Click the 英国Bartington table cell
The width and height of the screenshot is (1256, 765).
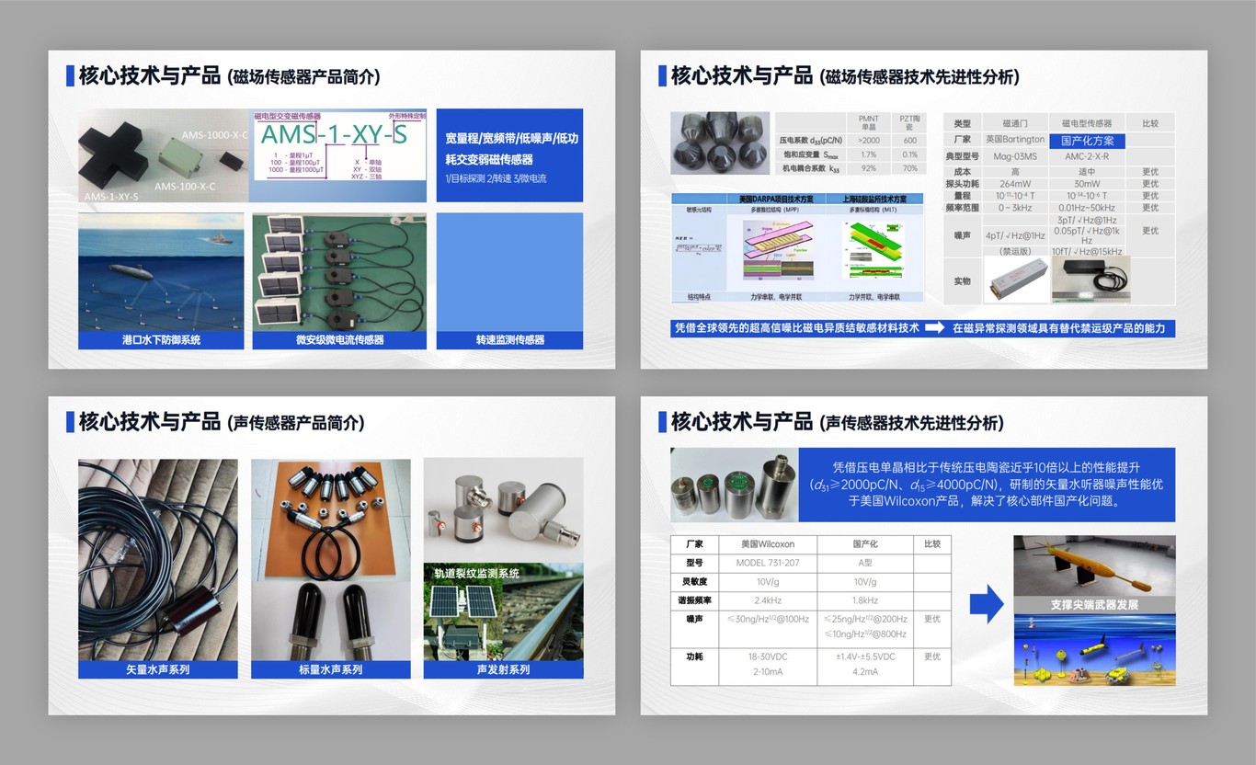click(x=1015, y=140)
